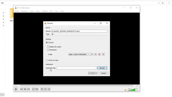Skip to next media track
172x97 pixels.
coord(28,89)
